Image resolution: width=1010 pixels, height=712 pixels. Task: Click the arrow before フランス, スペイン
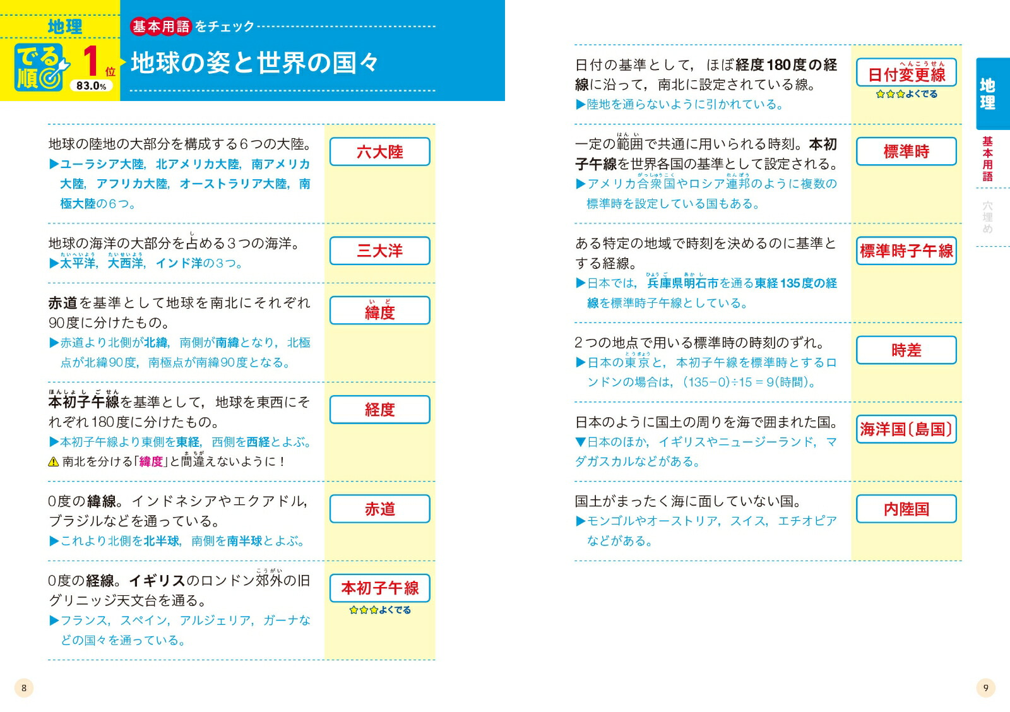[54, 620]
